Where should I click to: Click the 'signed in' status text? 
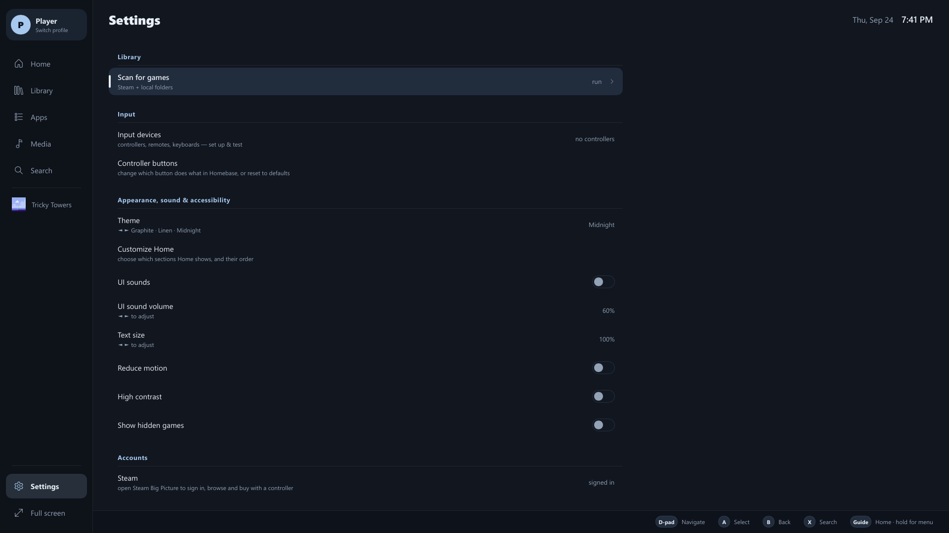[x=602, y=482]
